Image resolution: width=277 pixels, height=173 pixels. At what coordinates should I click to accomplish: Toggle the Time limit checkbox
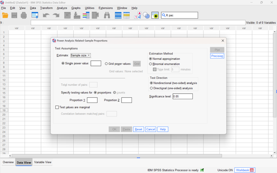coord(155,69)
